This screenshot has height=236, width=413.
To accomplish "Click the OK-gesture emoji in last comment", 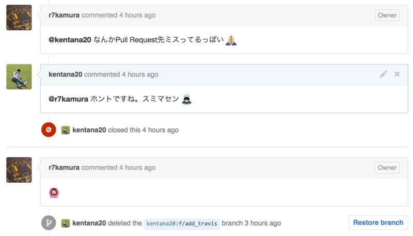I will pos(54,193).
